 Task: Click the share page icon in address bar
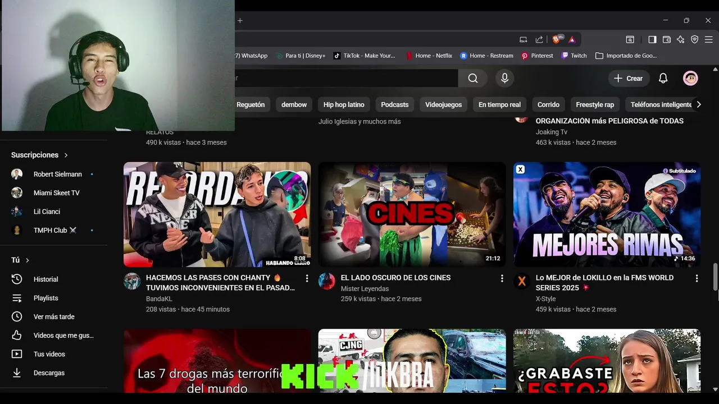coord(539,39)
